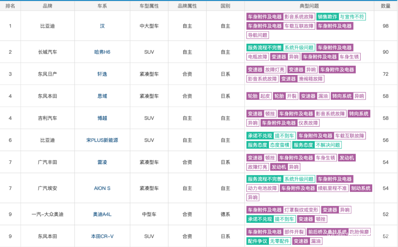Screen dimensions: 398x247
Task: Open the 奥迪A4L car series link
Action: click(x=102, y=214)
